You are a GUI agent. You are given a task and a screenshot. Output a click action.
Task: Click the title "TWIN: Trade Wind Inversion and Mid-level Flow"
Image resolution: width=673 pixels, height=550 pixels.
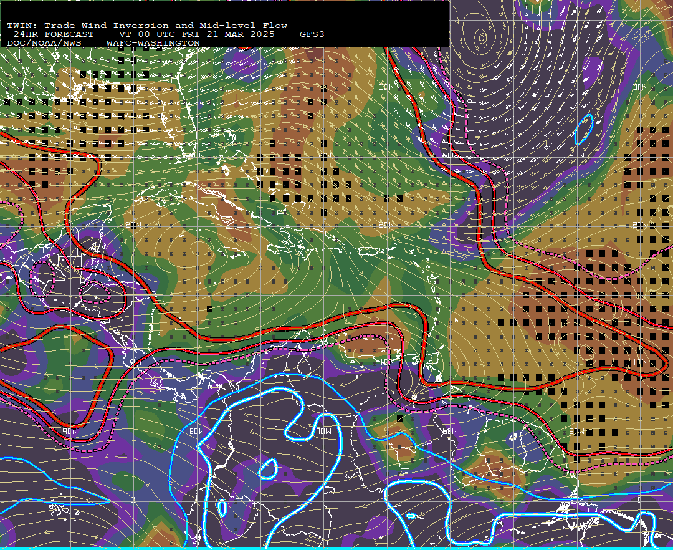point(147,26)
